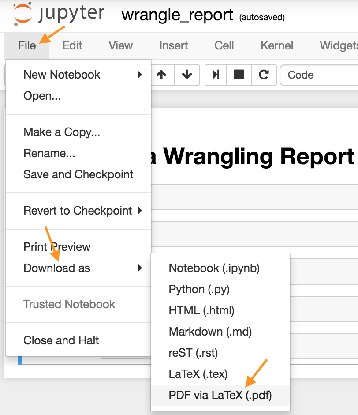358x415 pixels.
Task: Run the current cell
Action: click(x=215, y=75)
